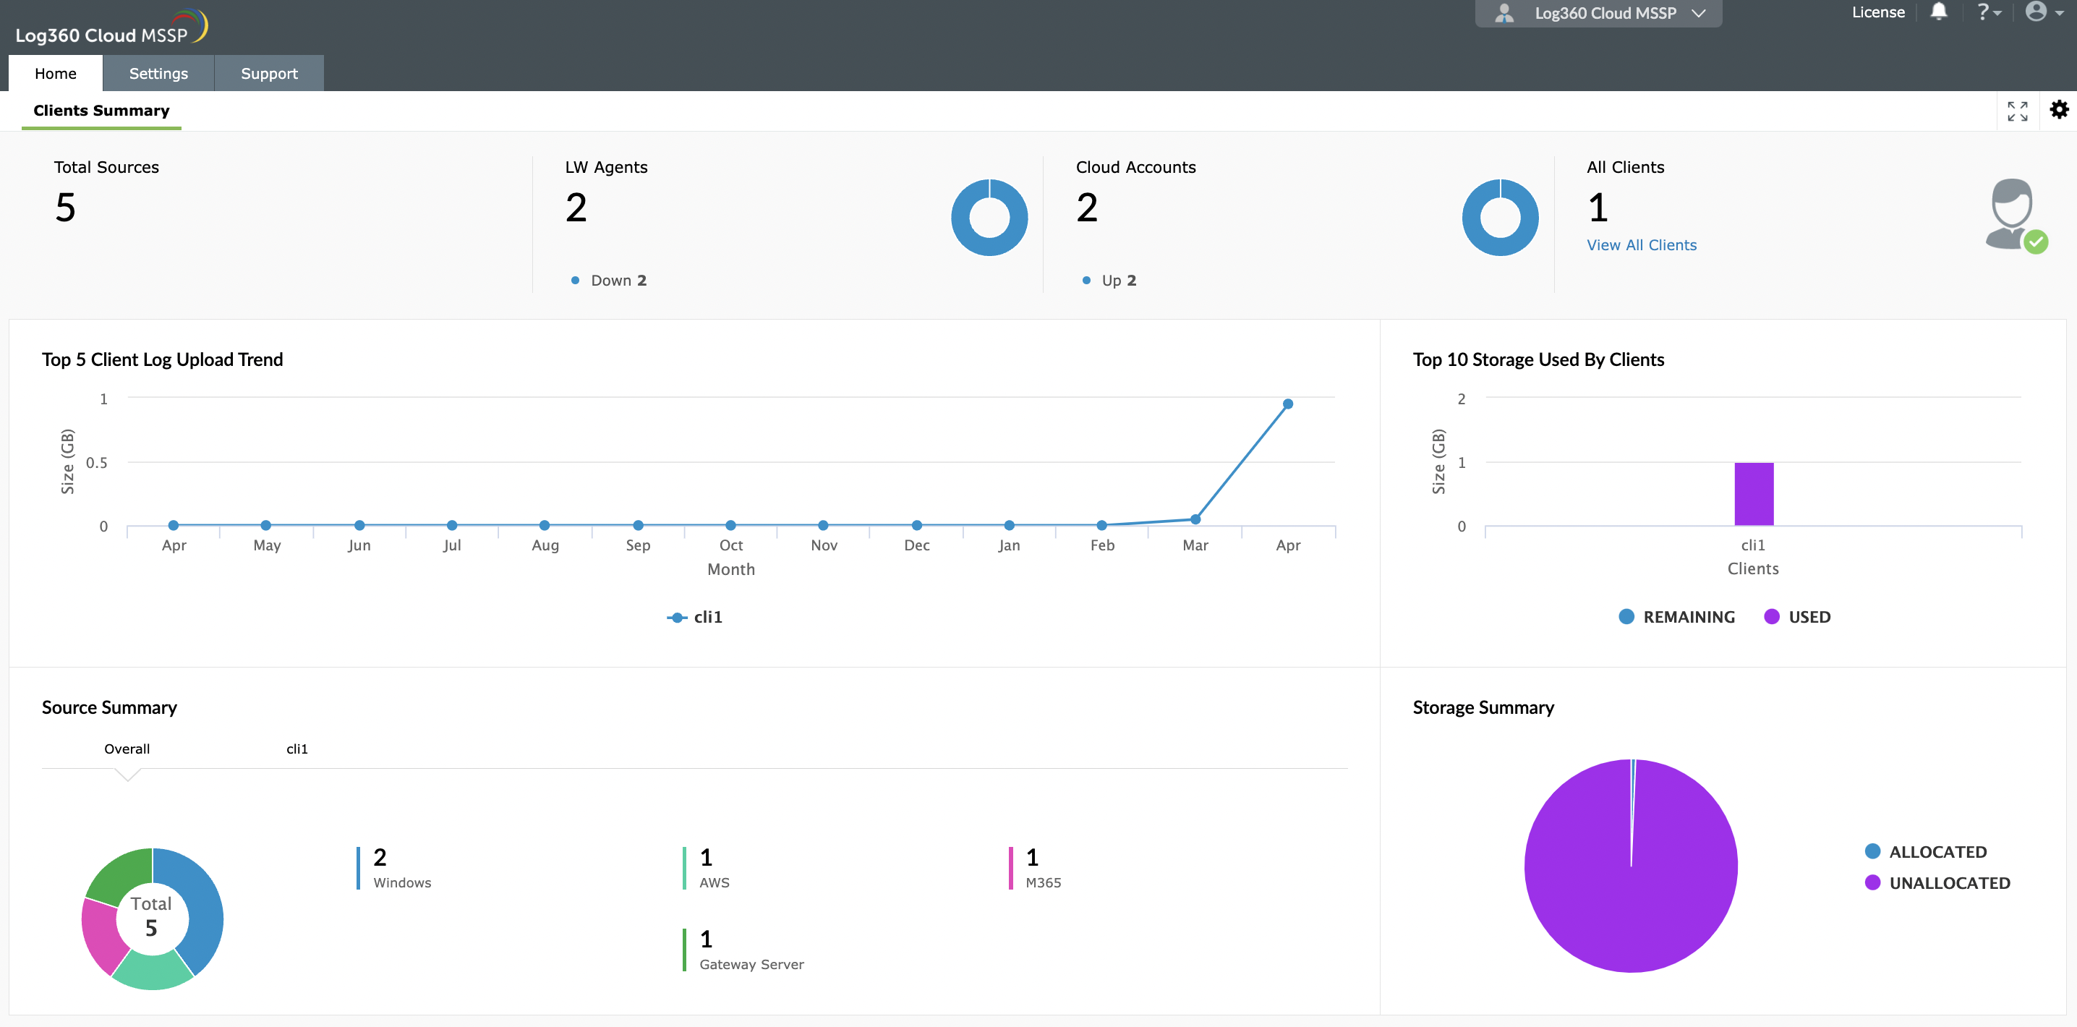Switch to the Settings tab

[x=158, y=72]
